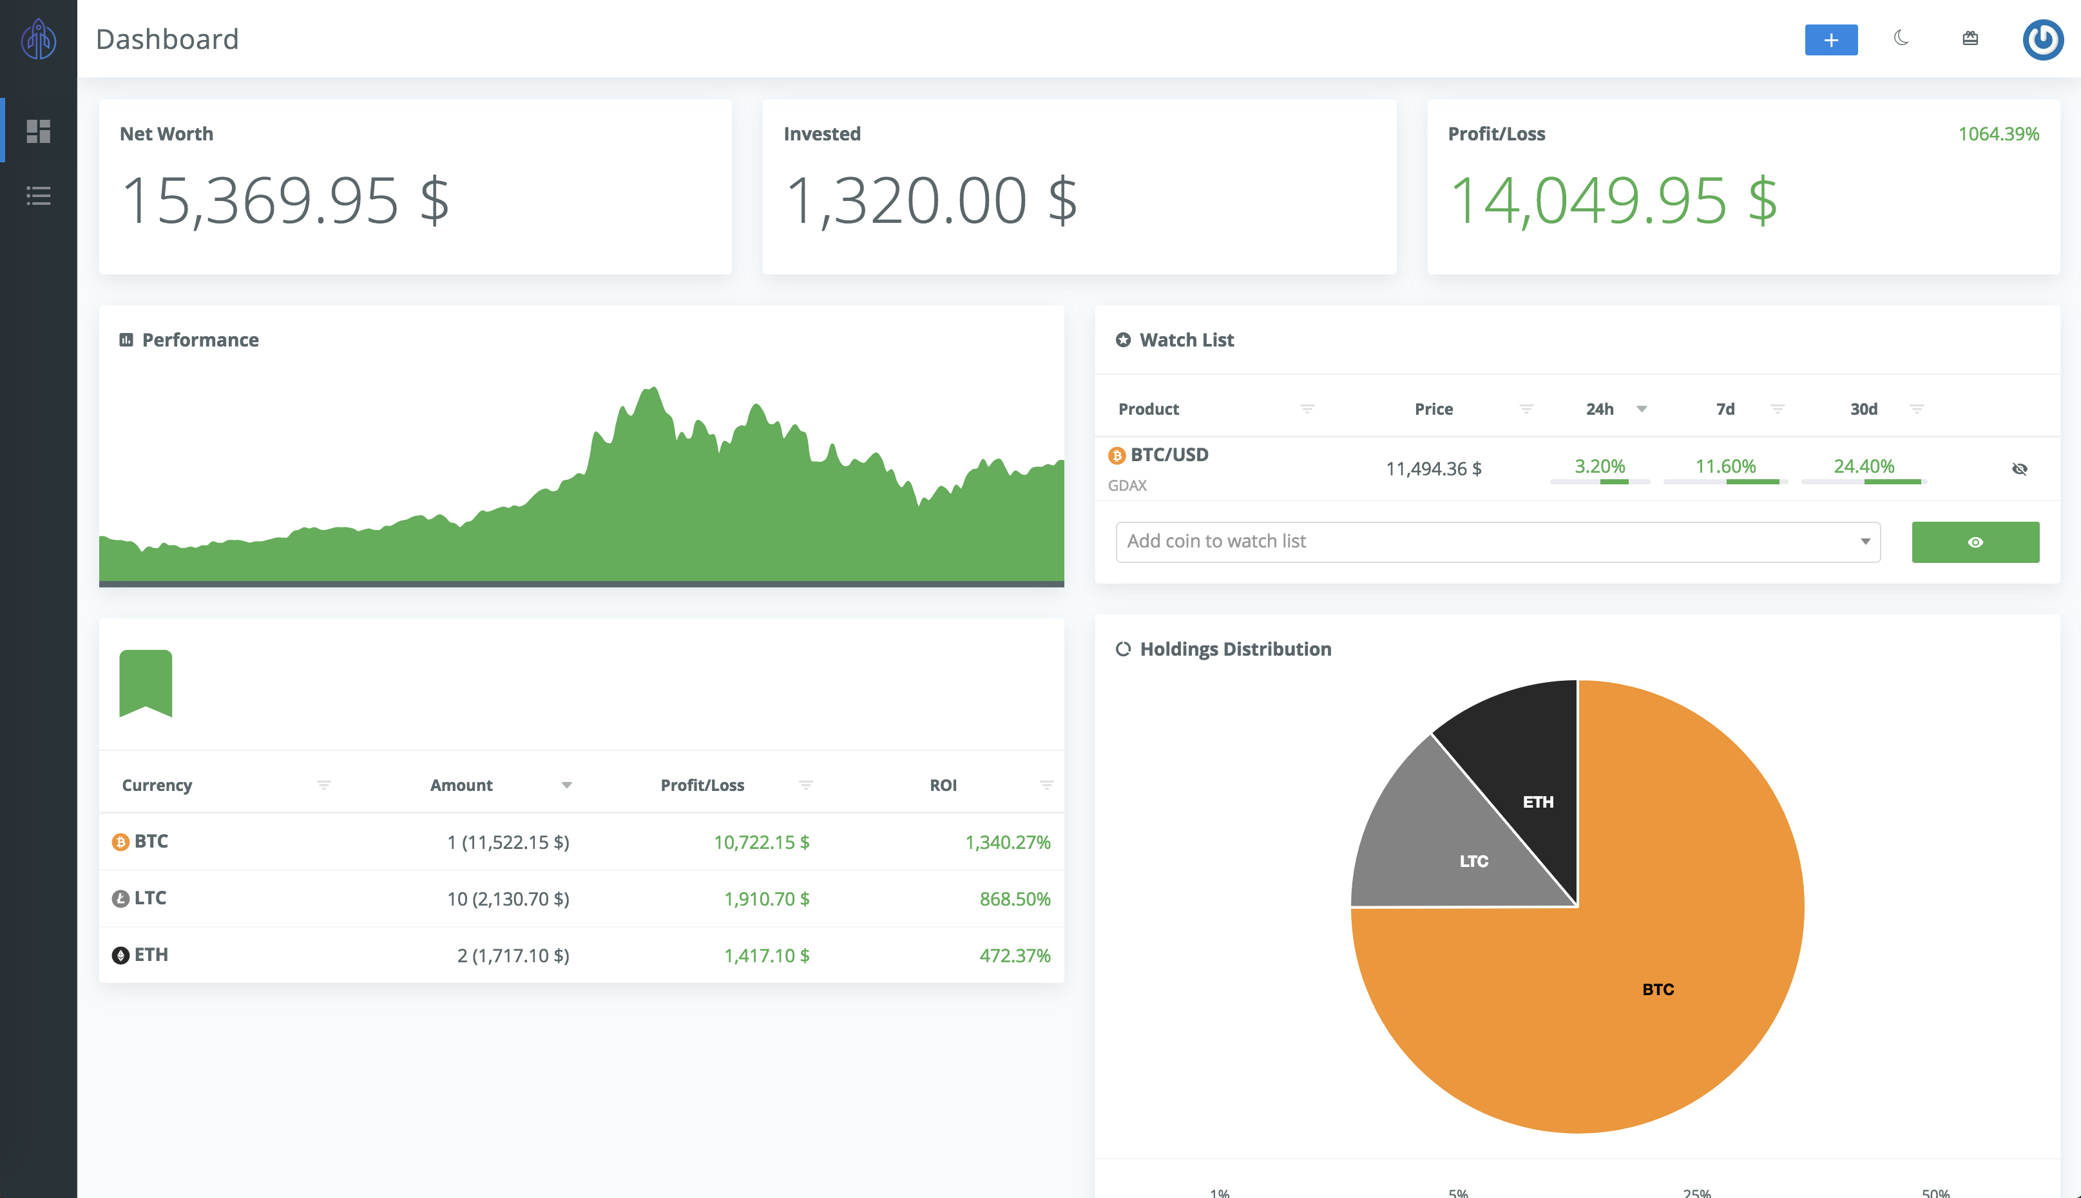Screen dimensions: 2081x1198
Task: Open the list view sidebar icon
Action: (x=39, y=196)
